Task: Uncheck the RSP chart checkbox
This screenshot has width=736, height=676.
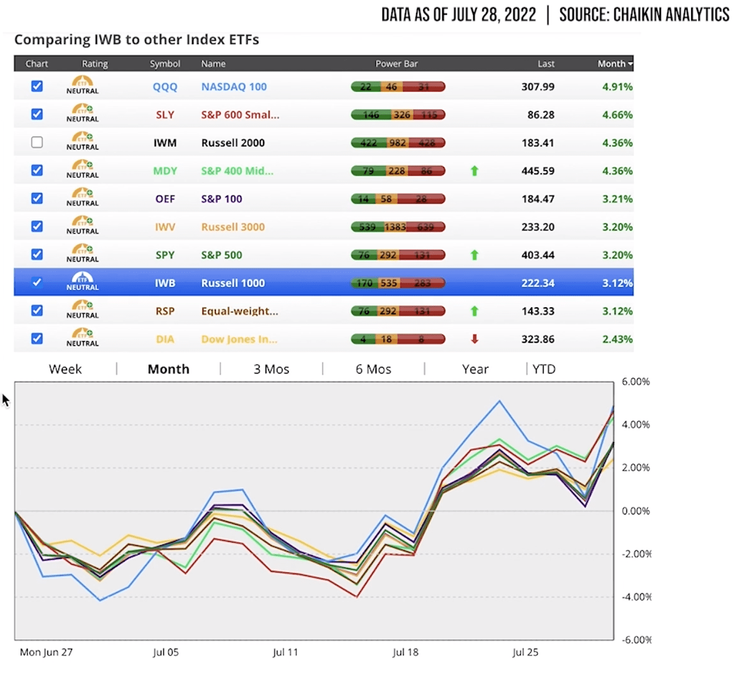Action: (x=37, y=310)
